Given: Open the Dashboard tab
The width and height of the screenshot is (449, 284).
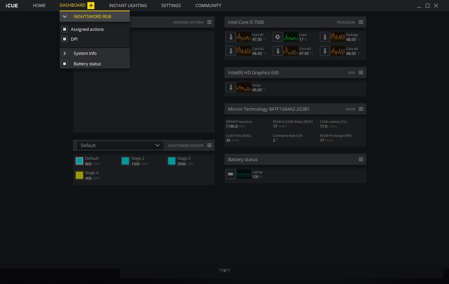Looking at the screenshot, I should (x=73, y=5).
